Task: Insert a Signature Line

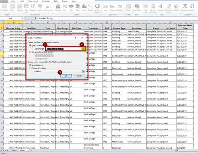Action: pyautogui.click(x=169, y=8)
